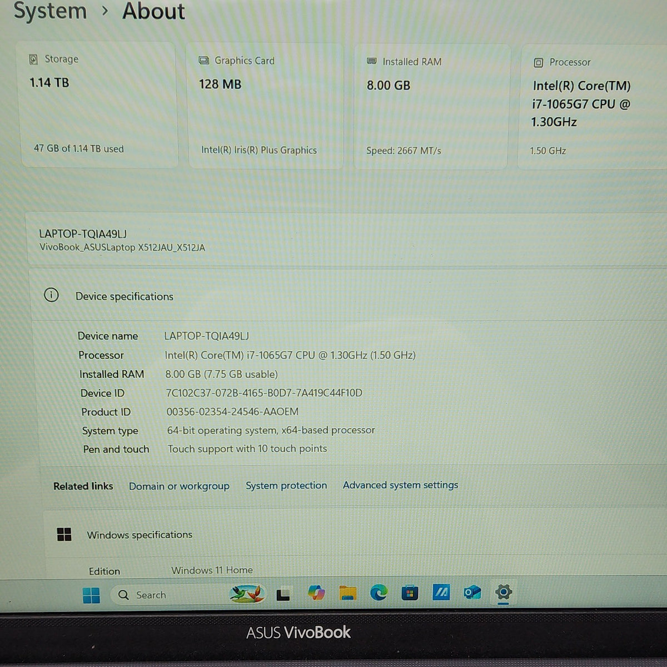Select VivoBook_ASUSLaptop X512JAU_X512JA model text
The image size is (667, 667).
pos(122,247)
